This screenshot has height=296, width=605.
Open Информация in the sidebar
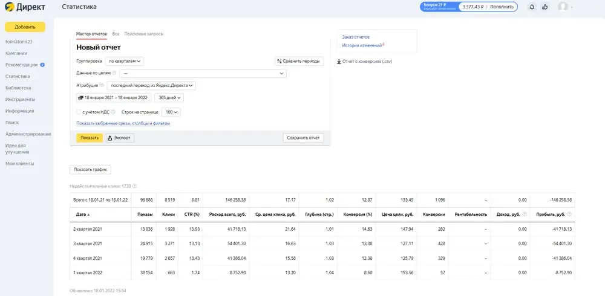coord(20,111)
